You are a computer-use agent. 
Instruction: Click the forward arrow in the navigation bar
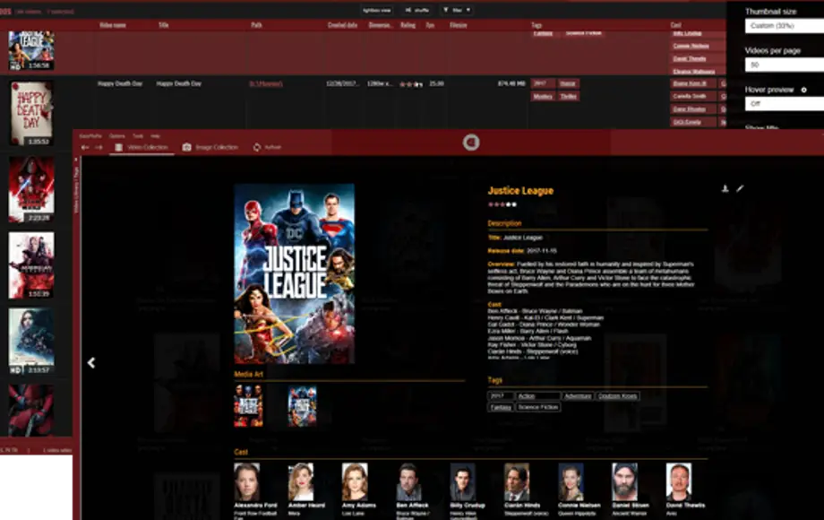coord(99,147)
